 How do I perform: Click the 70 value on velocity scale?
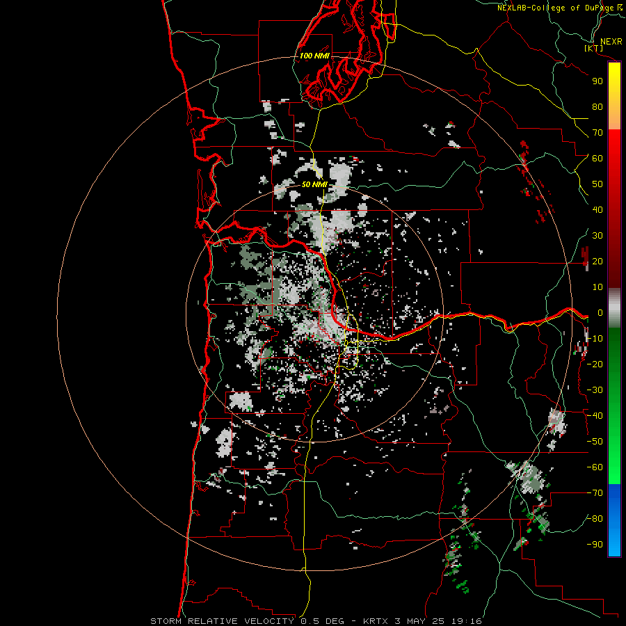click(597, 133)
